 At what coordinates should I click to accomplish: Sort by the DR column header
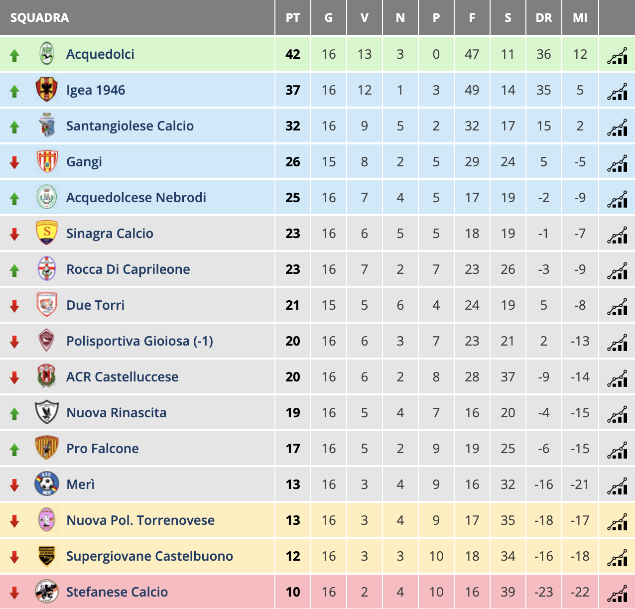click(x=544, y=18)
